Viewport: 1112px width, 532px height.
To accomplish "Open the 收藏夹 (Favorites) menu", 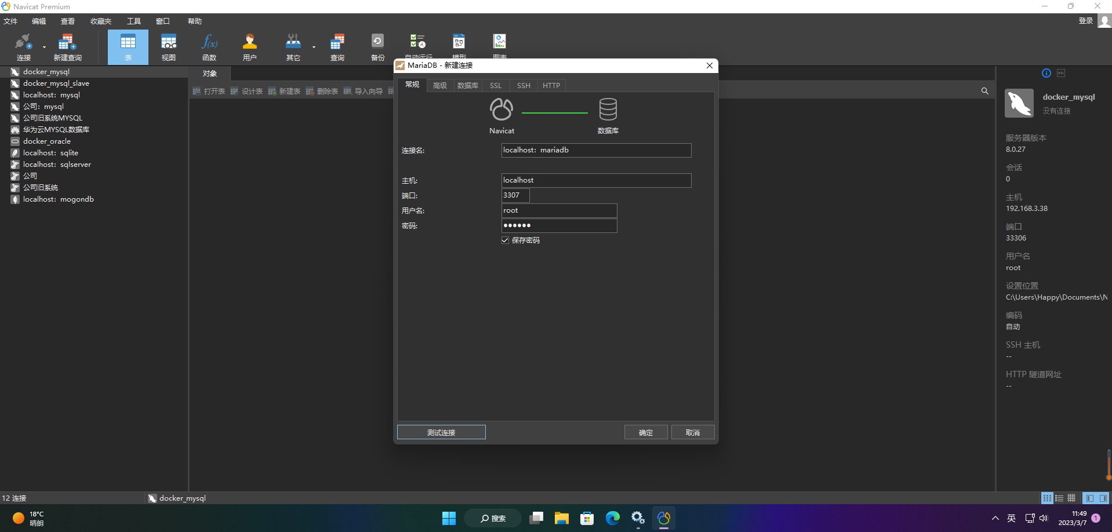I will click(x=101, y=21).
